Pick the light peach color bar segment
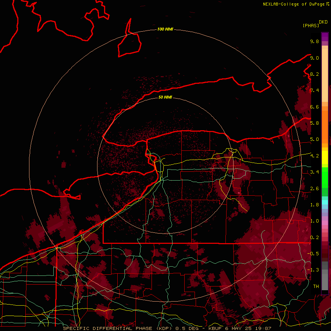This screenshot has height=331, width=331. (325, 75)
